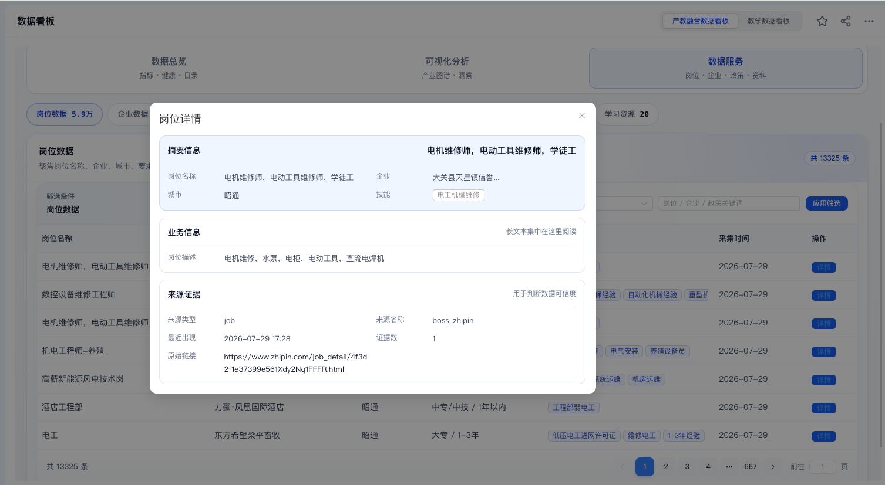Click the pagination ellipsis to skip pages

pos(729,467)
